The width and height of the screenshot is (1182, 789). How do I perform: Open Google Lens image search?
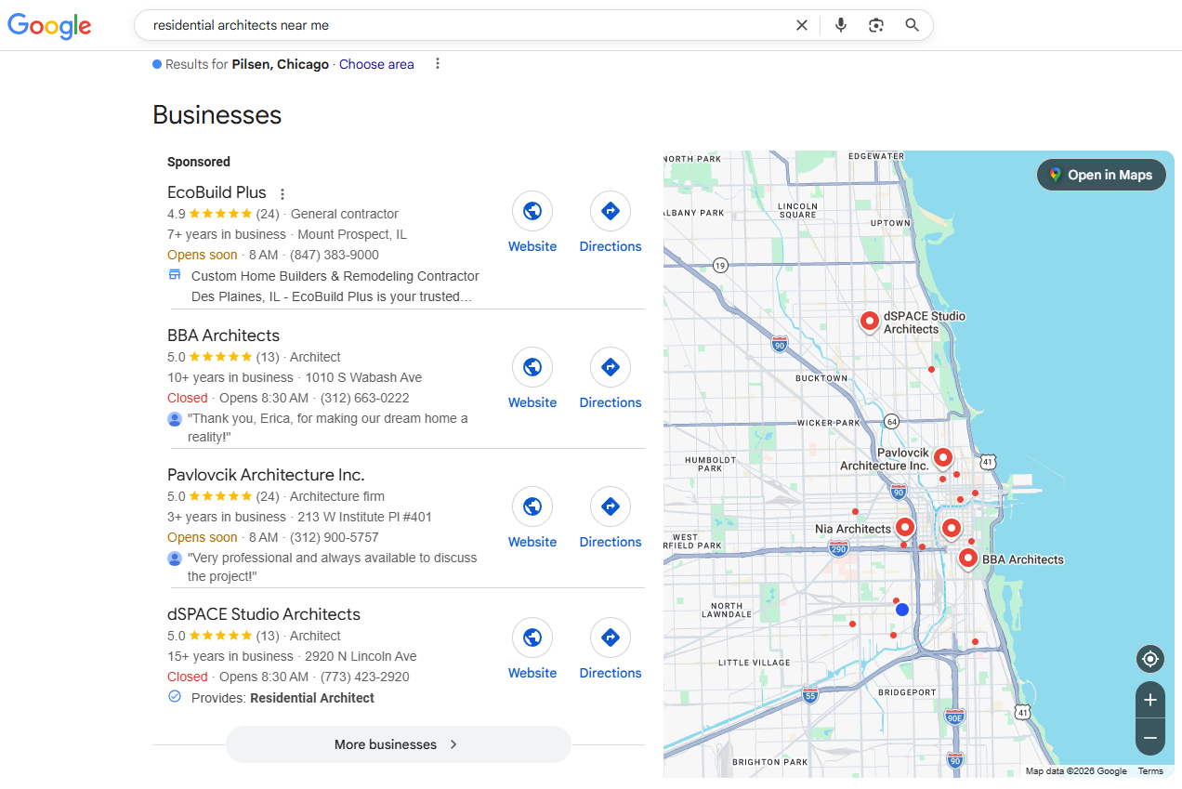(x=875, y=26)
